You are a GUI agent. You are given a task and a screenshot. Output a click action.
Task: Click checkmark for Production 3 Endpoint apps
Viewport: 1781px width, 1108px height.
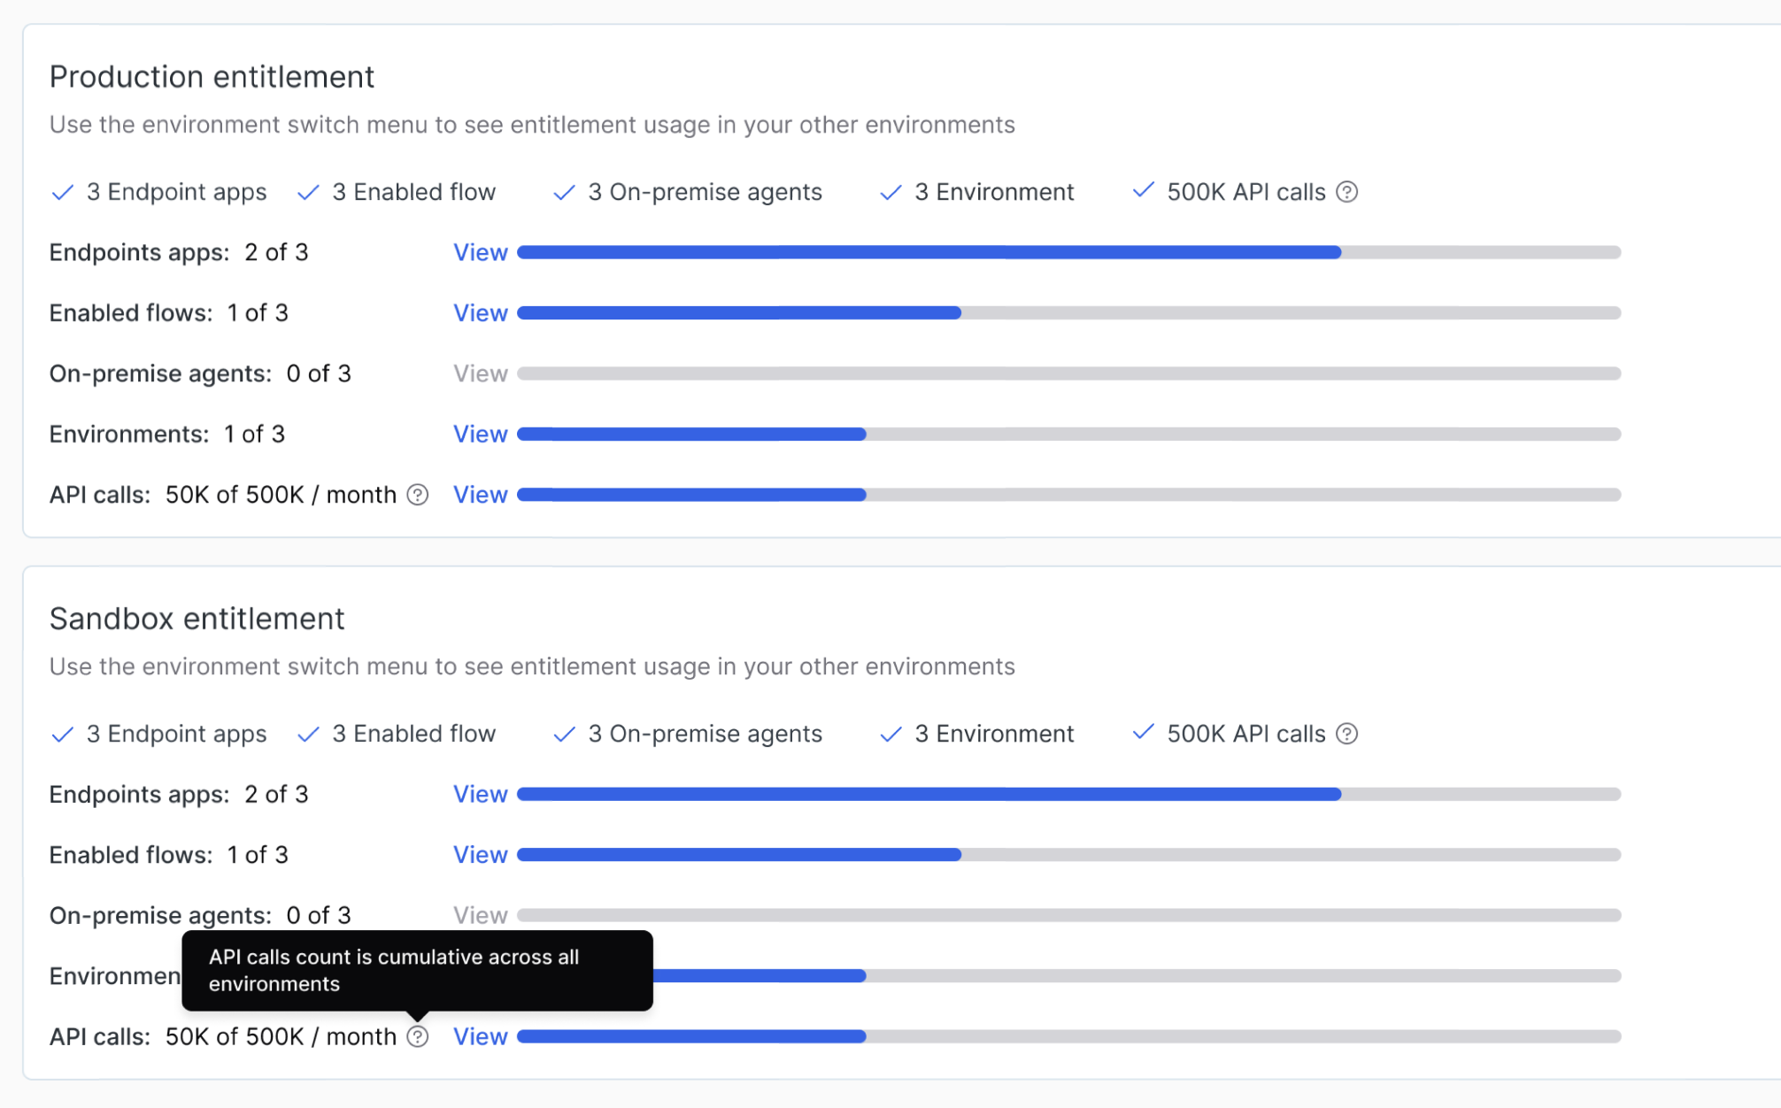point(62,192)
